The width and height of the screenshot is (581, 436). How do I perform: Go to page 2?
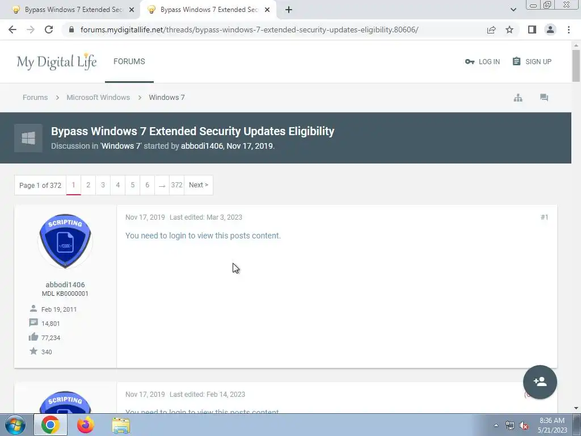(x=88, y=185)
